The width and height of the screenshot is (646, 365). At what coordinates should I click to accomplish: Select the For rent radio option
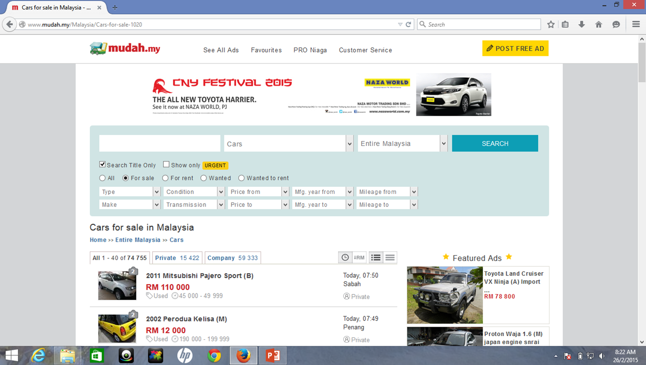point(165,178)
